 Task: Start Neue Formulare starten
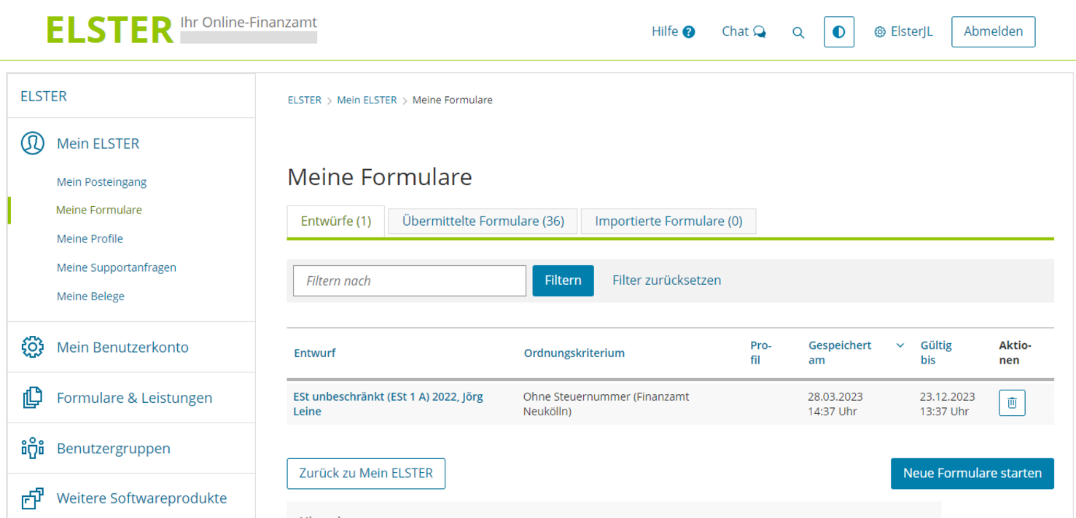[972, 473]
